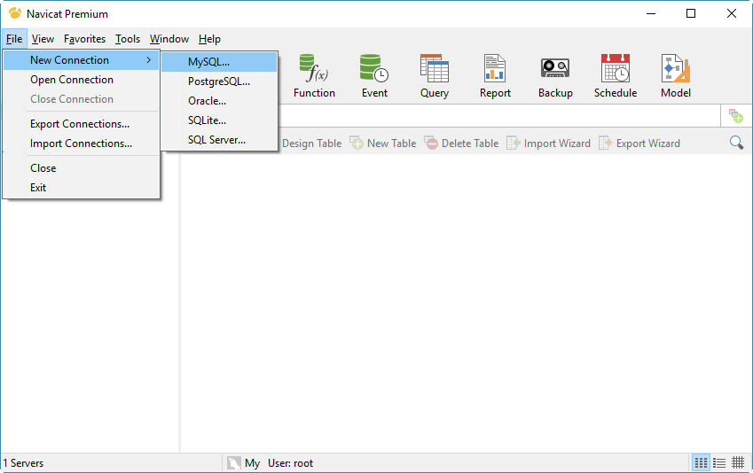753x473 pixels.
Task: Click the Navicat Premium title bar logo
Action: point(15,13)
